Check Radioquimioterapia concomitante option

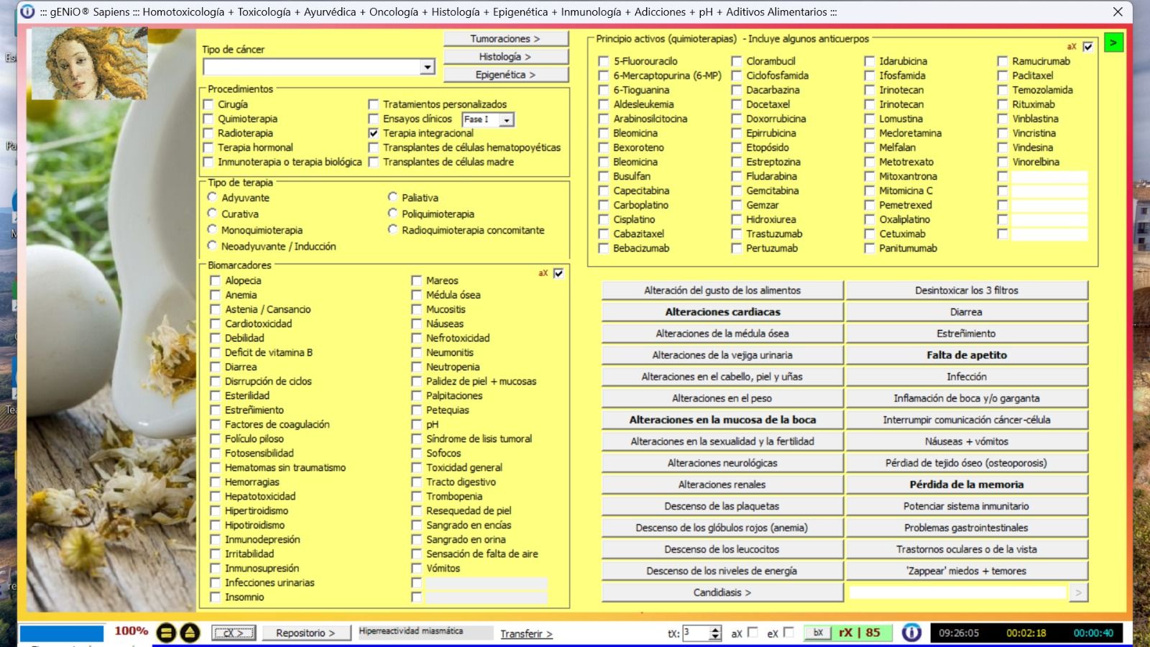(x=392, y=229)
